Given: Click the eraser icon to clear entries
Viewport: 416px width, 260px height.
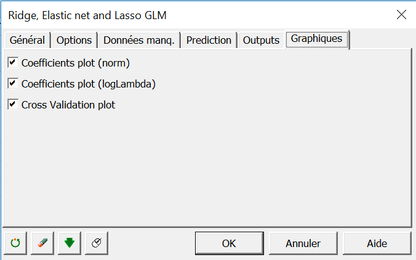Looking at the screenshot, I should (42, 243).
